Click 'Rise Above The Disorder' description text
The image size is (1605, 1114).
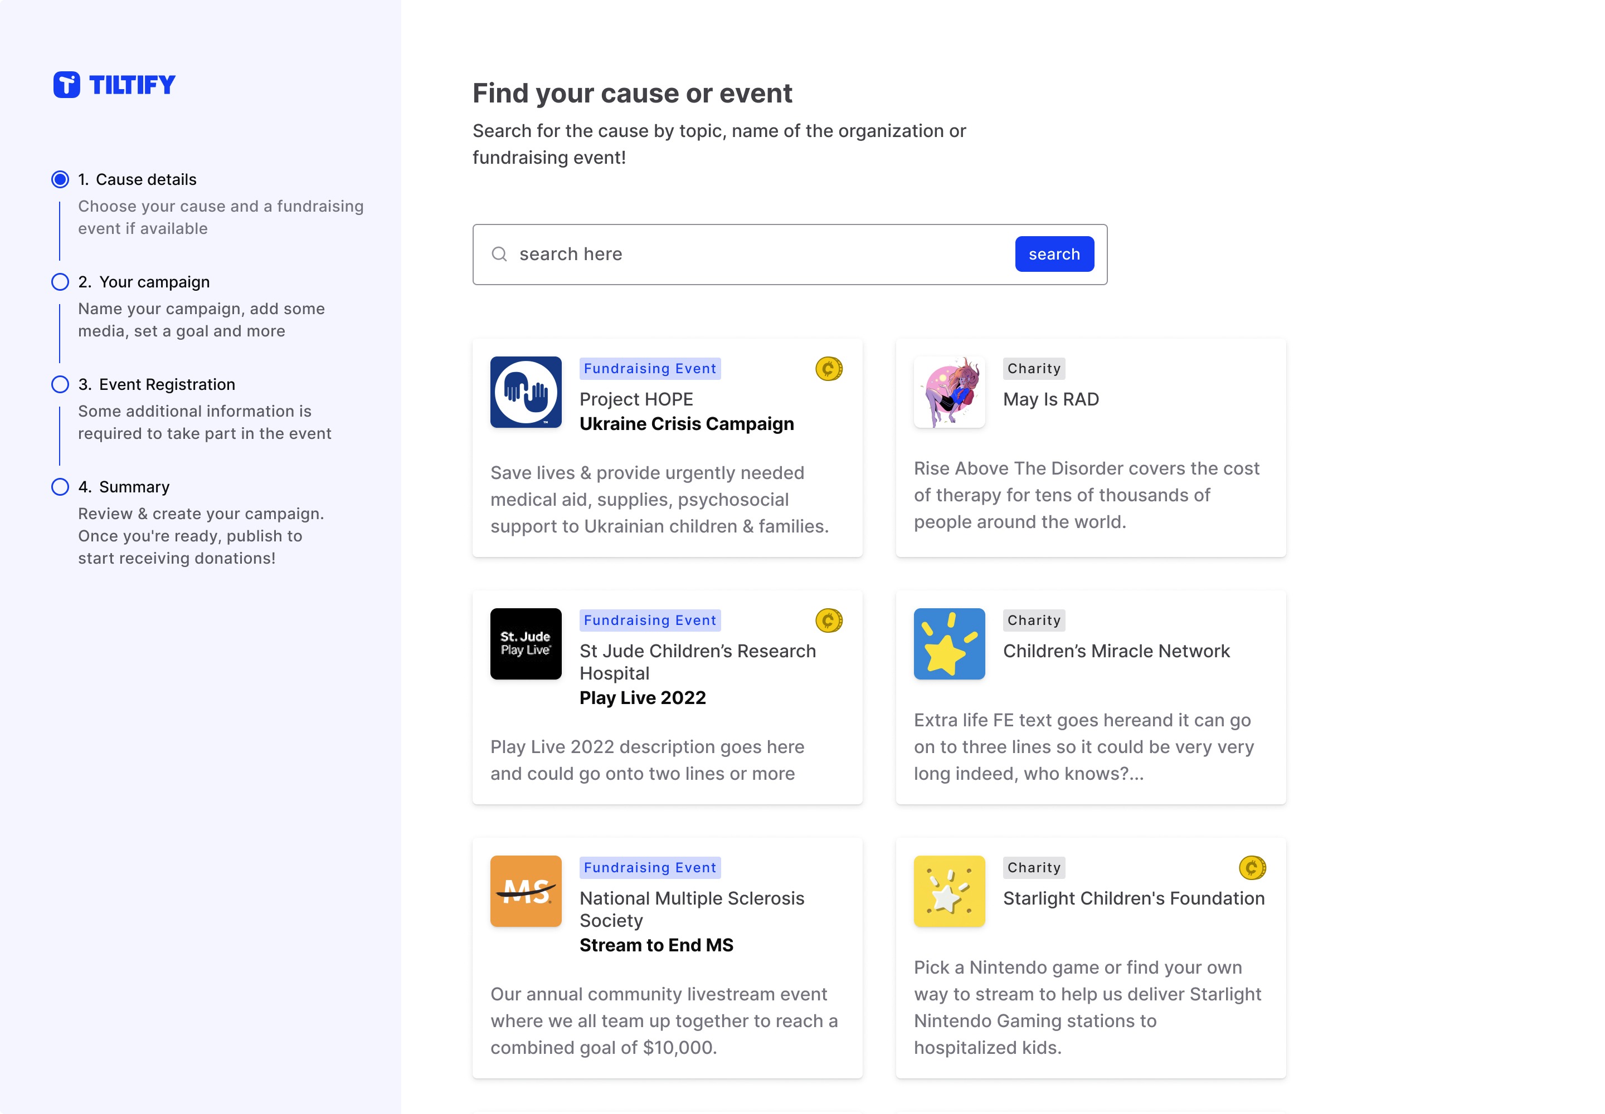pos(1087,496)
